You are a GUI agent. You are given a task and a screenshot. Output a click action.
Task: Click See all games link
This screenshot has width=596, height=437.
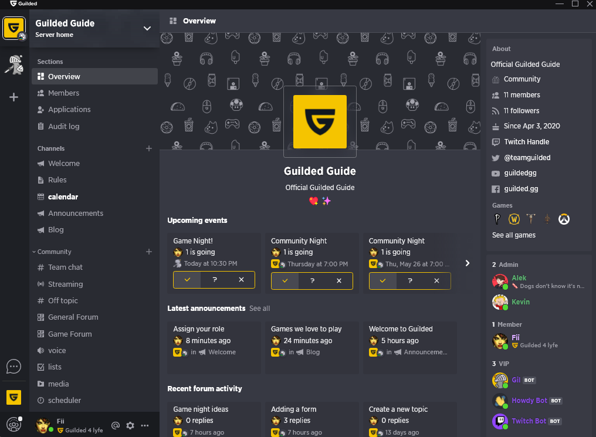pos(513,235)
